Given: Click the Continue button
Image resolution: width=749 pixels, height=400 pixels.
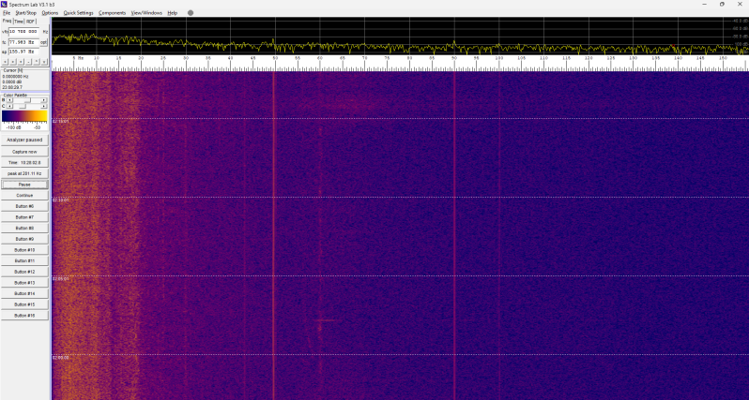Looking at the screenshot, I should pos(24,196).
